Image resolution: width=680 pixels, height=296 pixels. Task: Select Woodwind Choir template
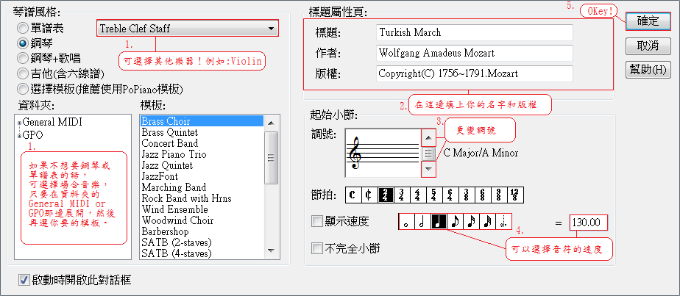(202, 220)
